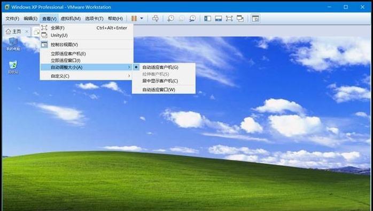Viewport: 373px width, 211px height.
Task: Click the console view icon at toolbar end
Action: 255,19
